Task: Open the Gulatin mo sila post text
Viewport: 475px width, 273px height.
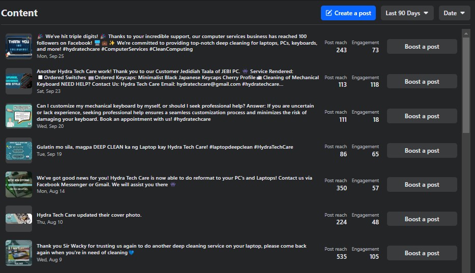Action: [x=165, y=147]
